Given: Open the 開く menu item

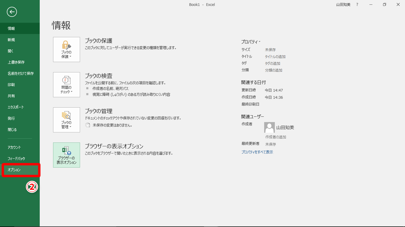Looking at the screenshot, I should [20, 51].
